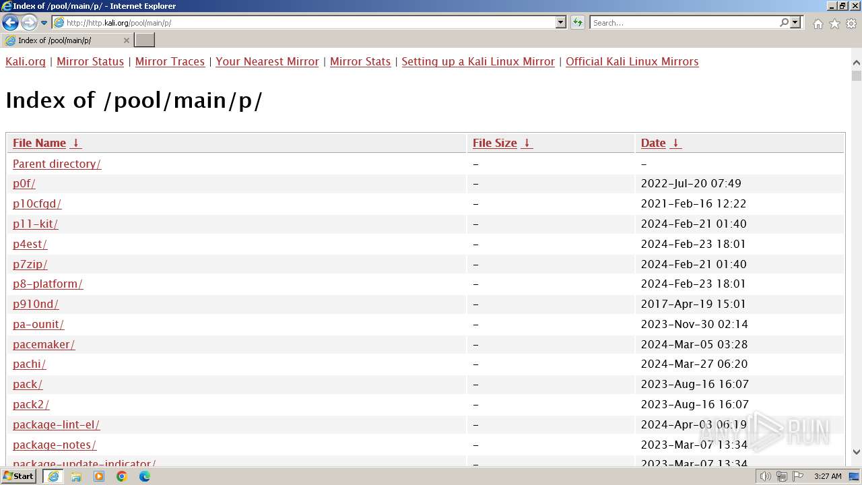The image size is (862, 485).
Task: Click date 2017-Apr-19 15:01
Action: [694, 304]
